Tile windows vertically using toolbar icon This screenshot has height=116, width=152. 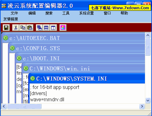point(53,28)
